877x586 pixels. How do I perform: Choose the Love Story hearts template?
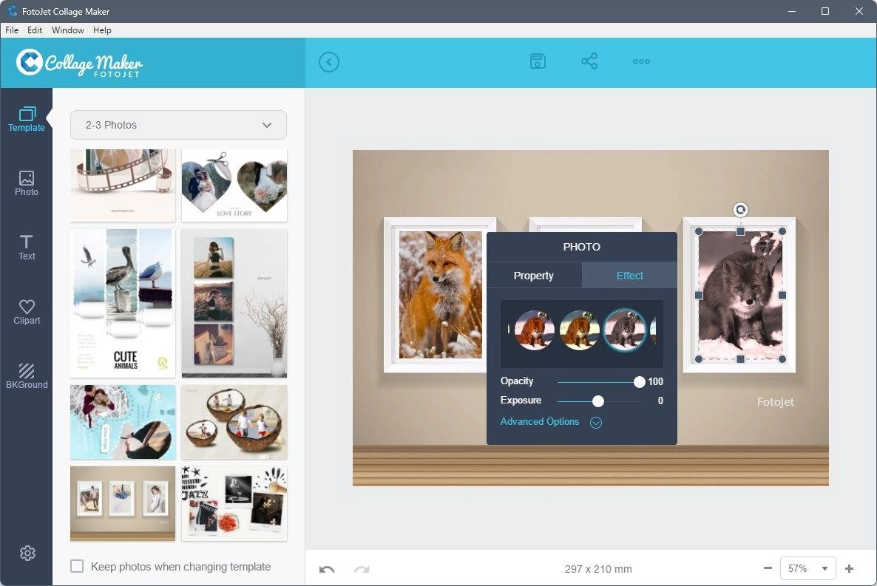click(x=234, y=185)
